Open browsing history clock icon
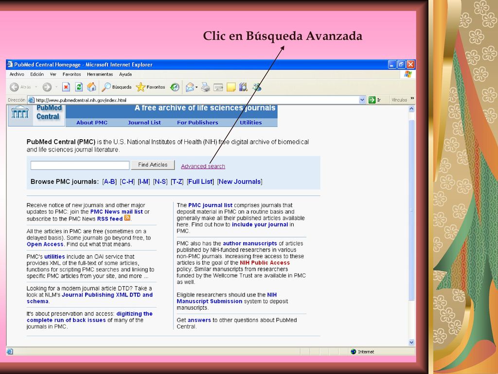Viewport: 498px width, 374px height. pyautogui.click(x=175, y=87)
